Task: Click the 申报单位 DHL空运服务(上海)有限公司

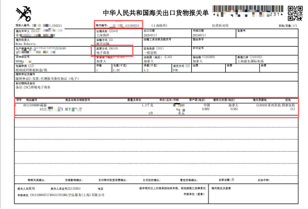Action: 83,195
